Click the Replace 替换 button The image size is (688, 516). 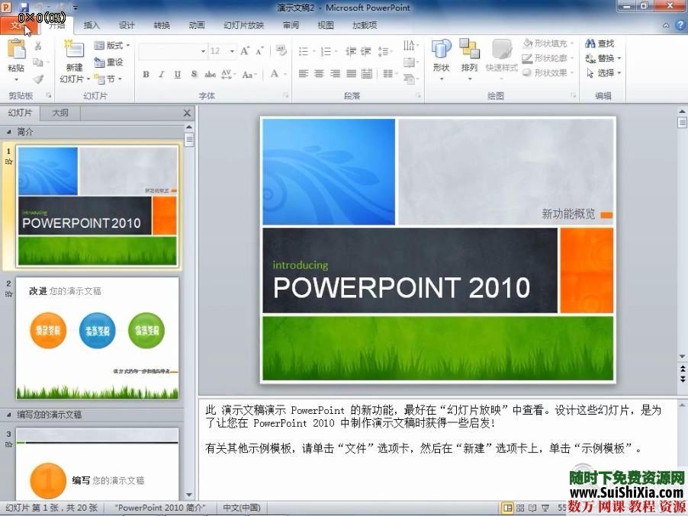[x=604, y=58]
